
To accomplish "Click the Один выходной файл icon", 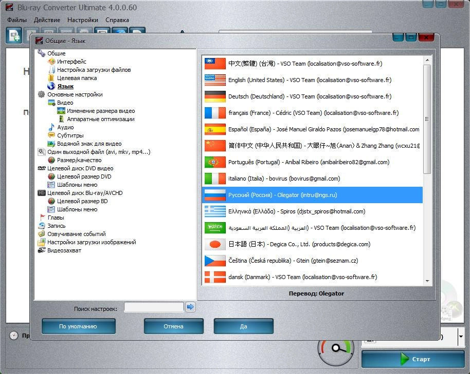I will point(41,152).
